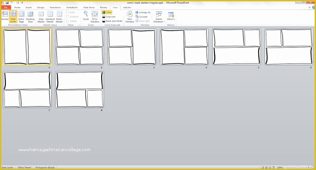Switch to the Insert tab

[28, 8]
